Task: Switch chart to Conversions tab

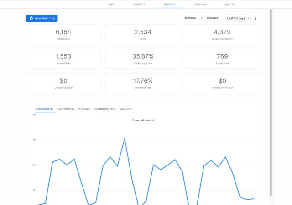Action: pos(65,109)
